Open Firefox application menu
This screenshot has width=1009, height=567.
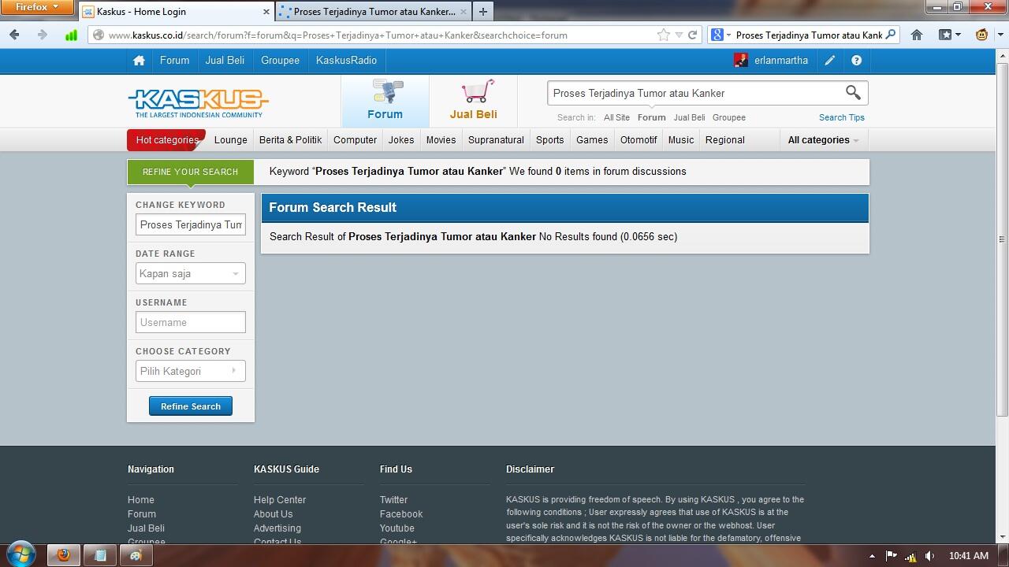pyautogui.click(x=37, y=7)
